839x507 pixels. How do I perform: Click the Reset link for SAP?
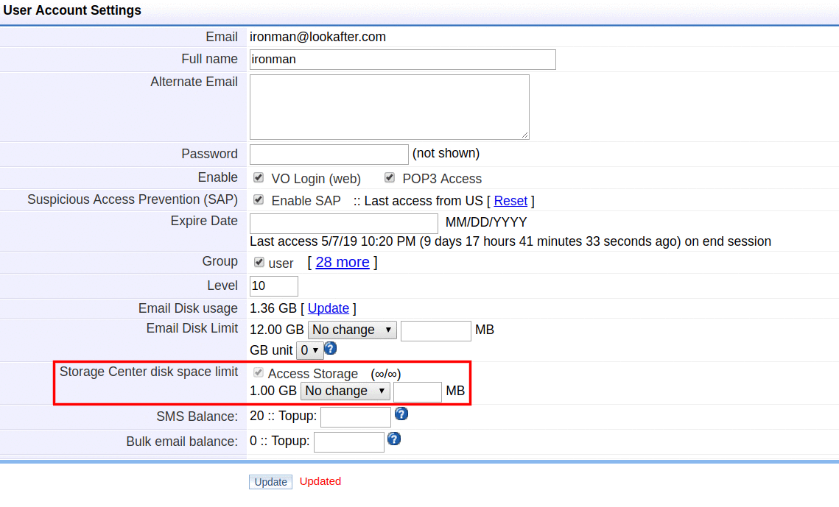pyautogui.click(x=510, y=201)
